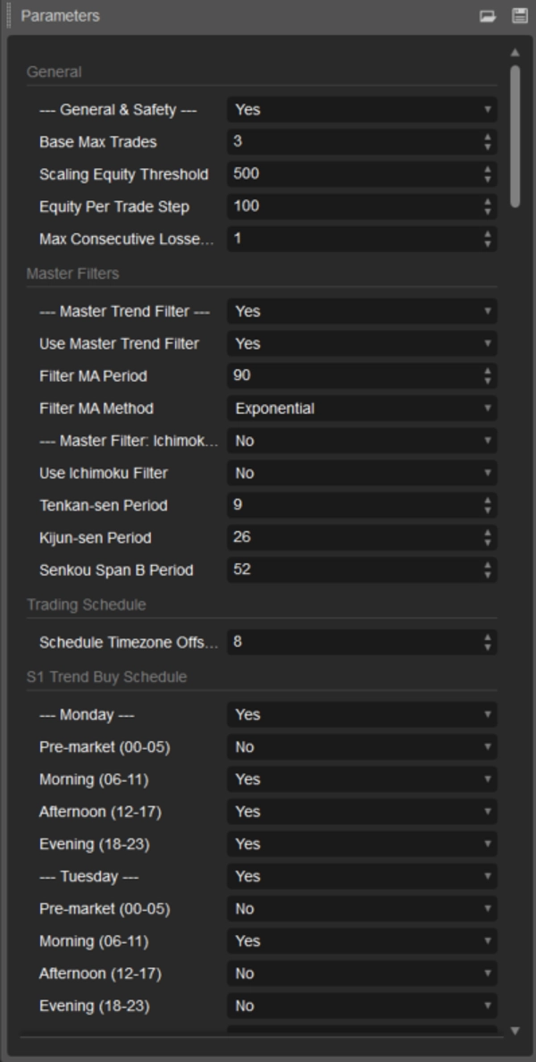The height and width of the screenshot is (1062, 536).
Task: Set Use Master Trend Filter to No
Action: 361,343
